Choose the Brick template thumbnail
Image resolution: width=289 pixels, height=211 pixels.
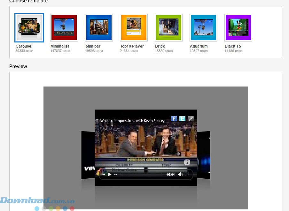(x=168, y=28)
